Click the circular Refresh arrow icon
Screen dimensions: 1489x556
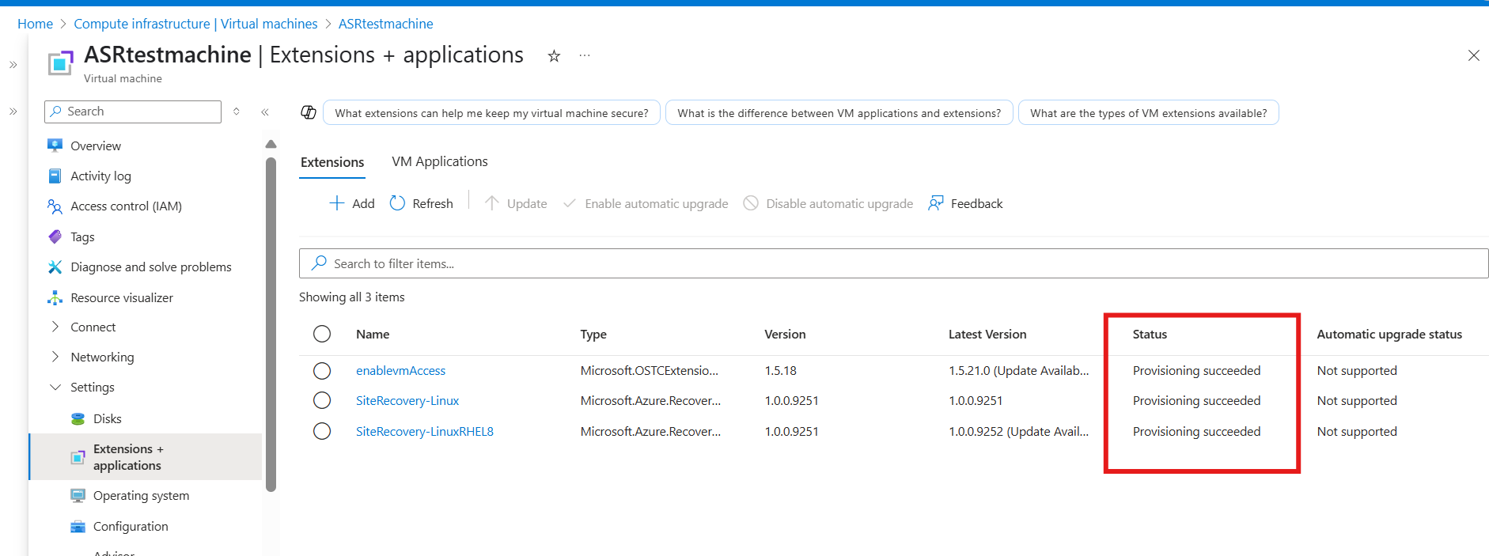coord(397,203)
